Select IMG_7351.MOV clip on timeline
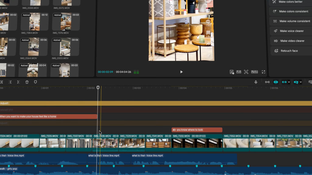The height and width of the screenshot is (175, 312). 289,143
